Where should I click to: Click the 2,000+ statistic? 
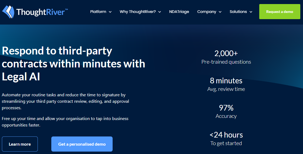pos(226,53)
